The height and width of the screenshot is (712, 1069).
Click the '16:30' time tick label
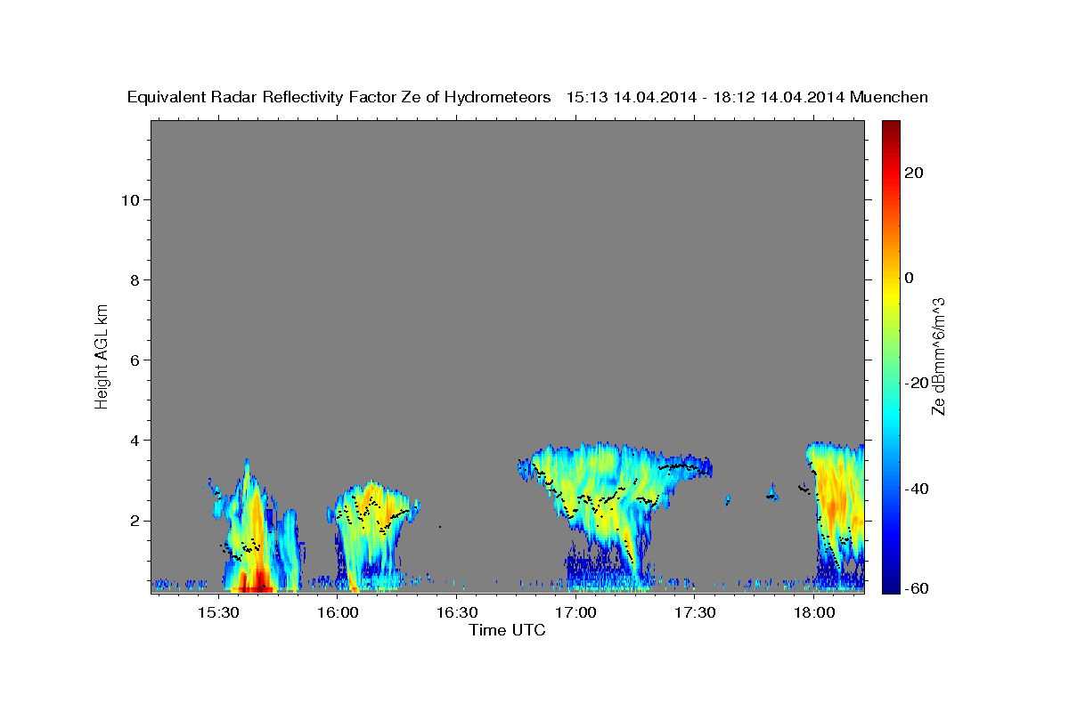456,613
